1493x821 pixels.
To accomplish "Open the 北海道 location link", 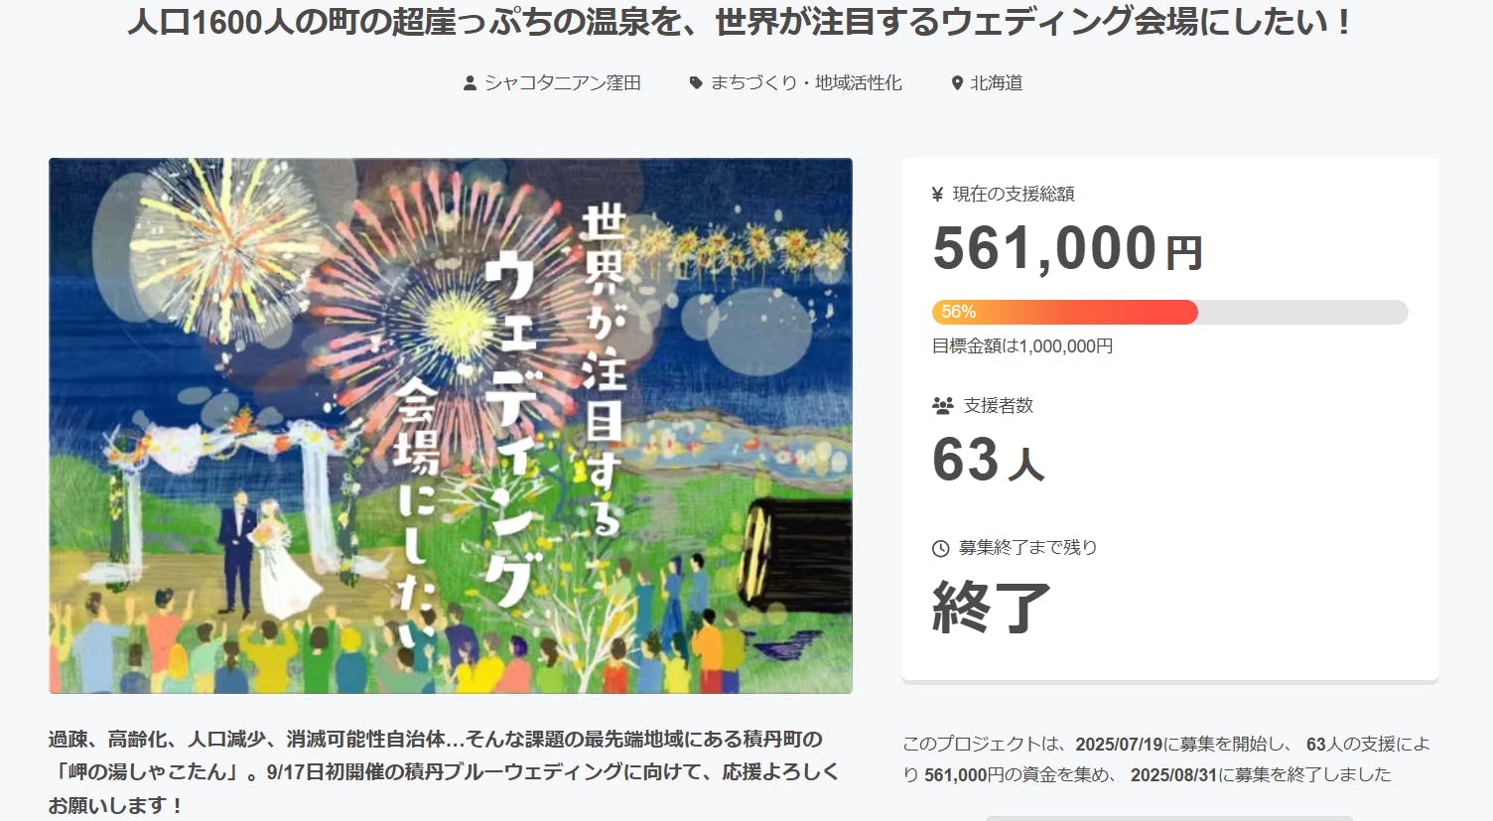I will click(x=996, y=83).
